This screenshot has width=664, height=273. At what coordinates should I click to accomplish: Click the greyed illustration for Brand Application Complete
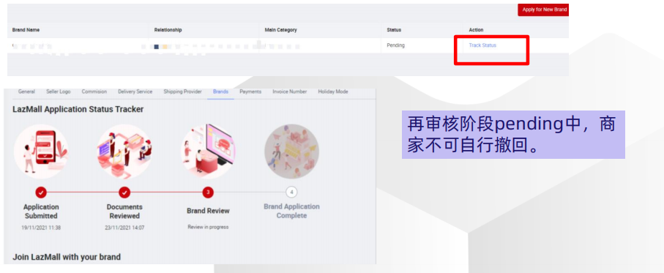[291, 152]
